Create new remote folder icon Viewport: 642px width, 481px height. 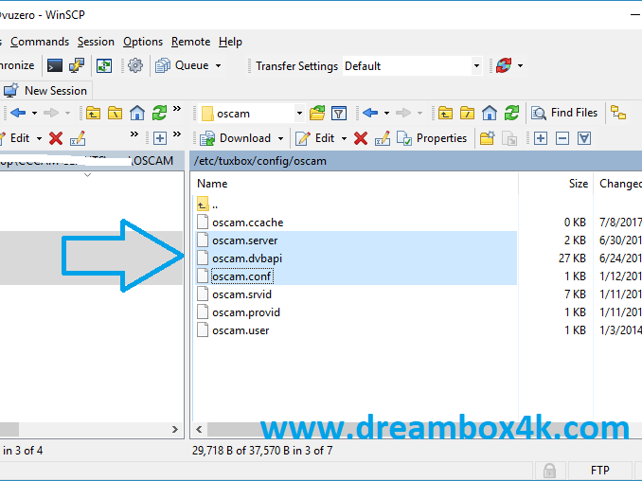coord(488,138)
